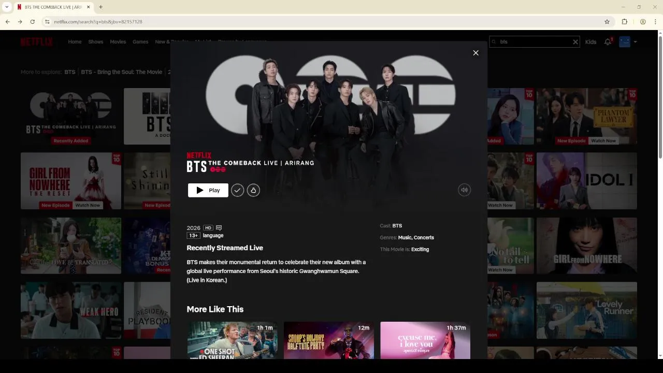The height and width of the screenshot is (373, 663).
Task: Open the Shows navigation item
Action: 96,42
